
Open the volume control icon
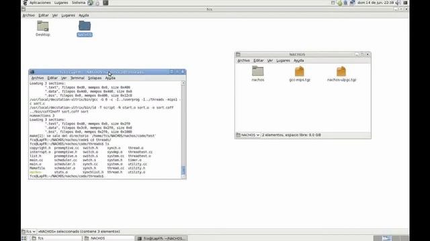point(398,3)
